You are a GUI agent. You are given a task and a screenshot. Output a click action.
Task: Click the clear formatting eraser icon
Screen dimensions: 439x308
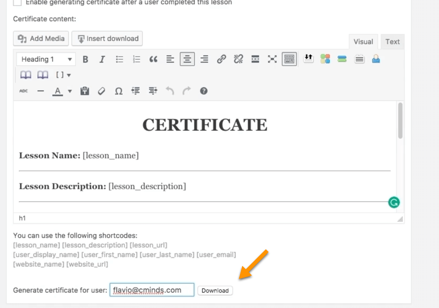pyautogui.click(x=102, y=91)
